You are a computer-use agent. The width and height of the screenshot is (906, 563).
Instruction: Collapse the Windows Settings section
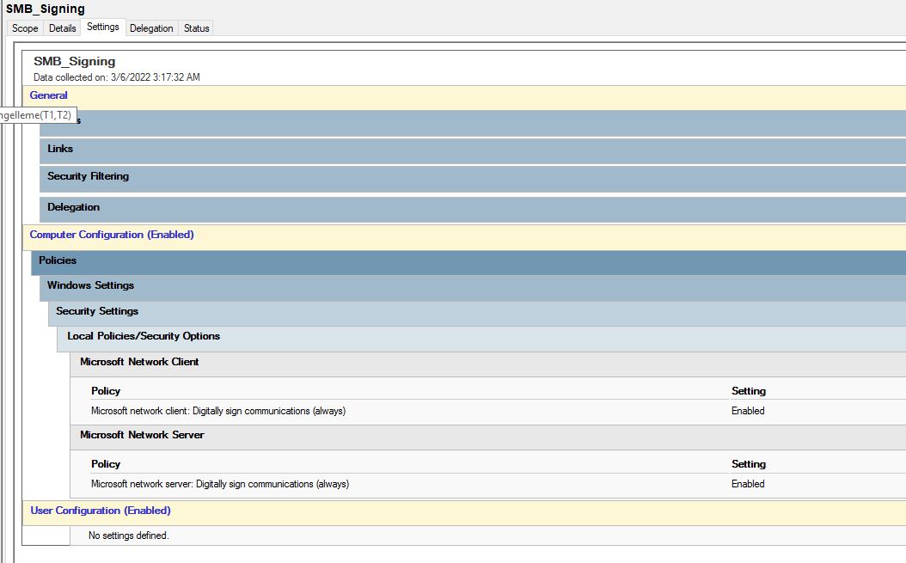pos(90,285)
